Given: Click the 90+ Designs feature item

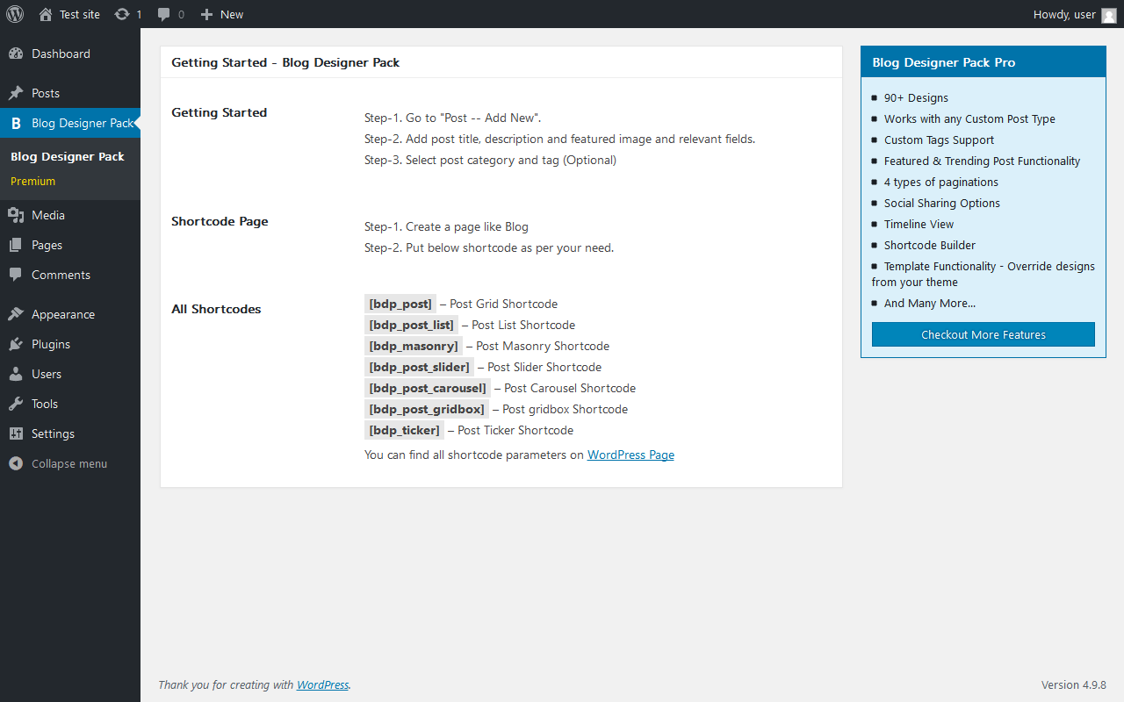Looking at the screenshot, I should coord(916,97).
